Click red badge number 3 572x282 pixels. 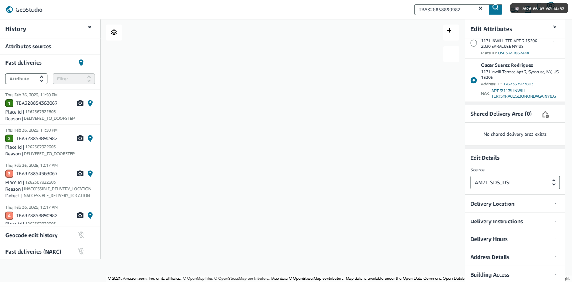tap(9, 173)
